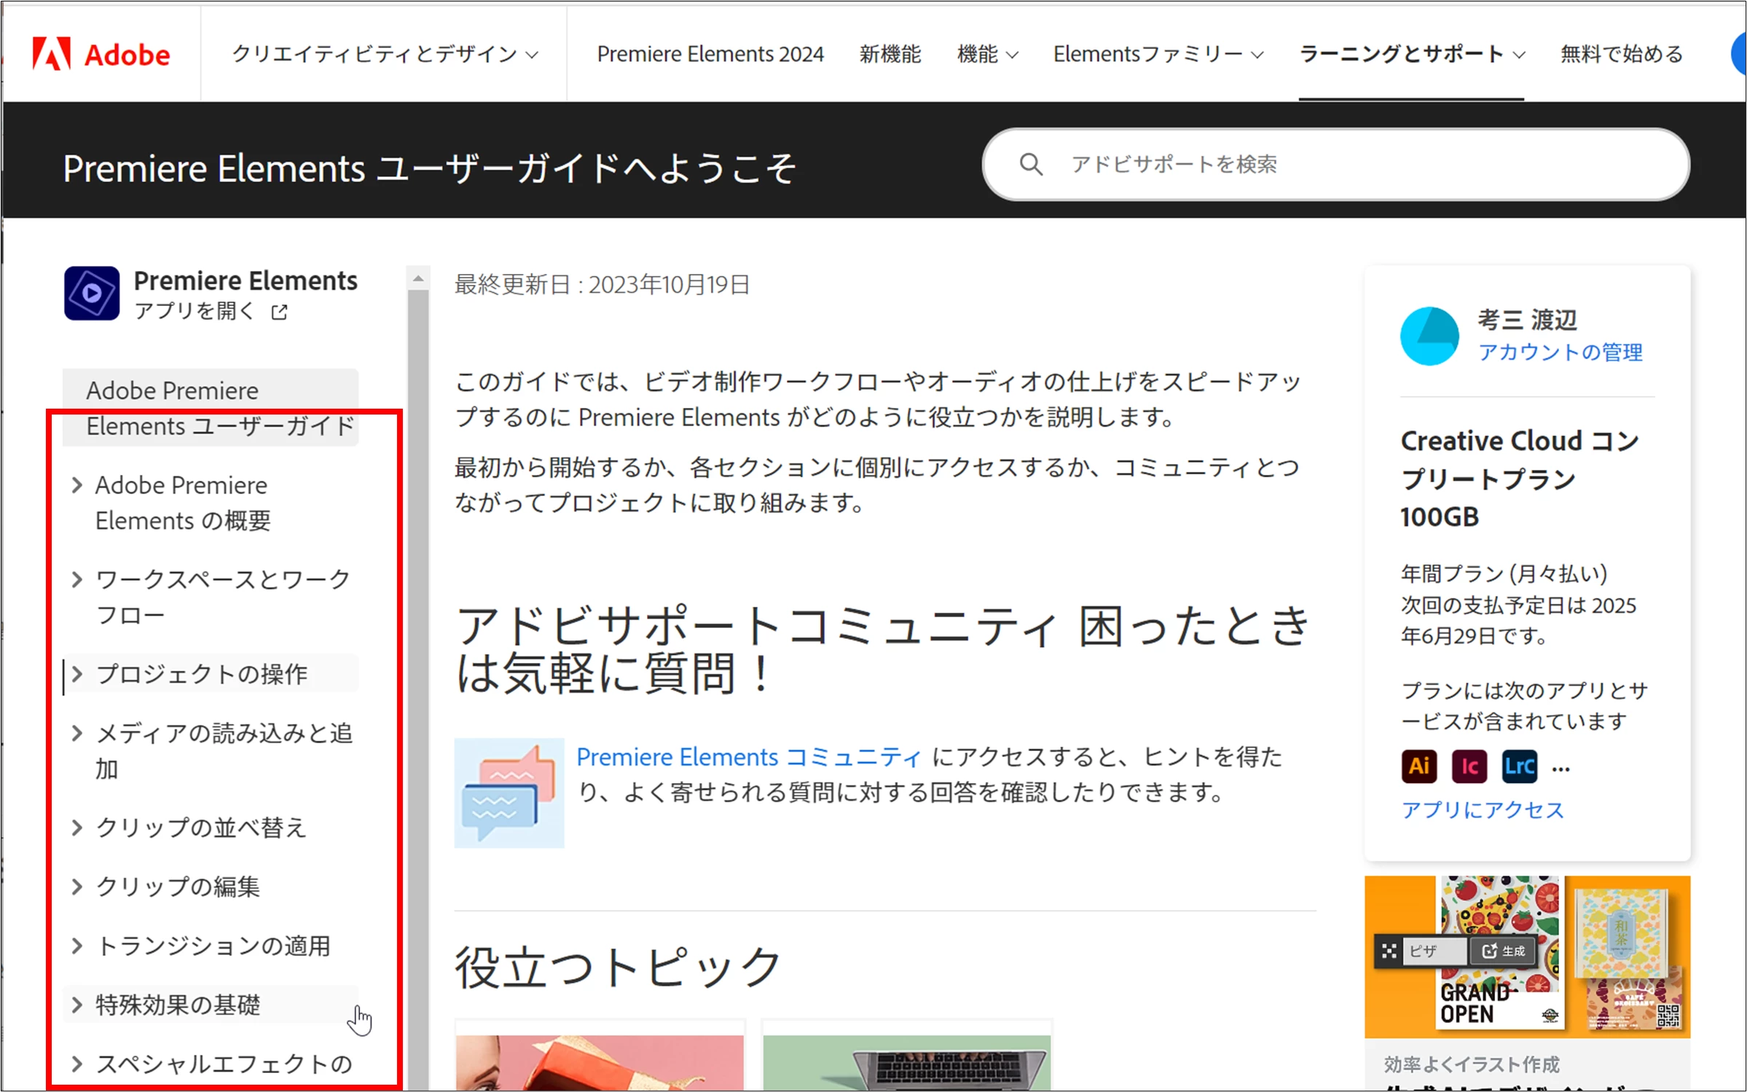Open the Elementsファミリー dropdown menu
The width and height of the screenshot is (1747, 1092).
coord(1158,54)
